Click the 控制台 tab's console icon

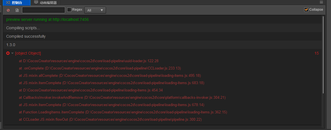coord(8,3)
